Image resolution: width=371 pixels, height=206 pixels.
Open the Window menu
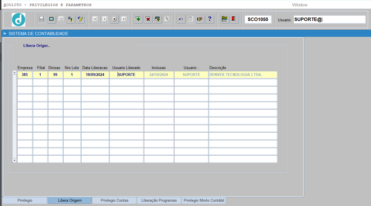point(300,5)
